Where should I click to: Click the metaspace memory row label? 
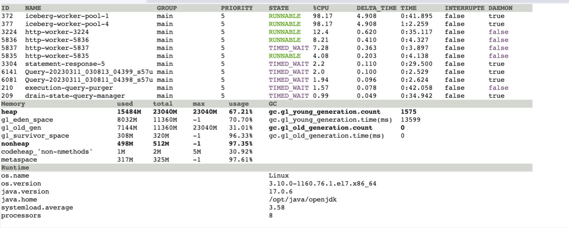click(x=19, y=159)
